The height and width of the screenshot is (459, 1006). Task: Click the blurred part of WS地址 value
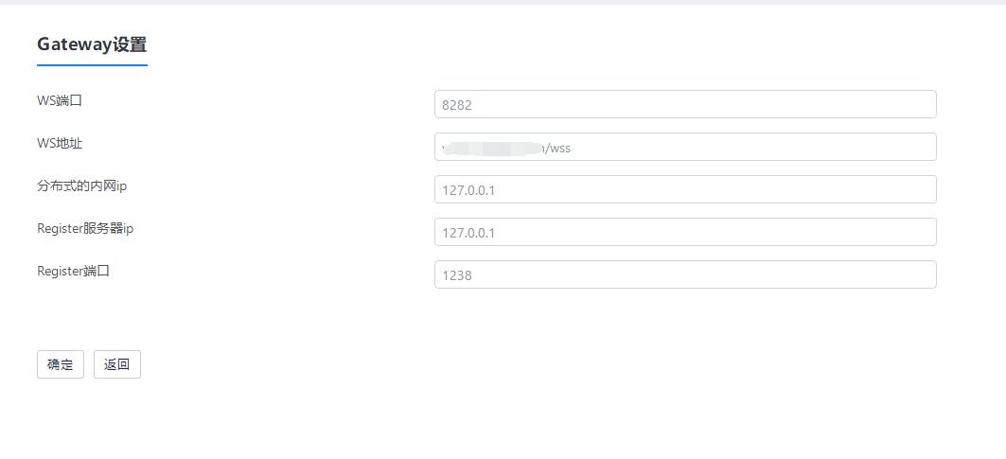[x=492, y=148]
